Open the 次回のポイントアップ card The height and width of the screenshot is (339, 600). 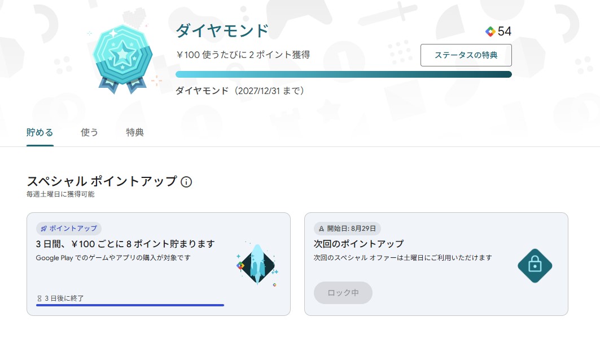(436, 264)
